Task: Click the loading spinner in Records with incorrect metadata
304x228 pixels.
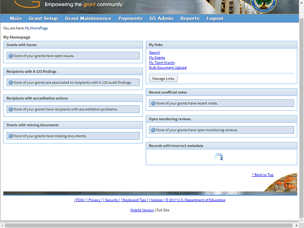Action: point(218,157)
